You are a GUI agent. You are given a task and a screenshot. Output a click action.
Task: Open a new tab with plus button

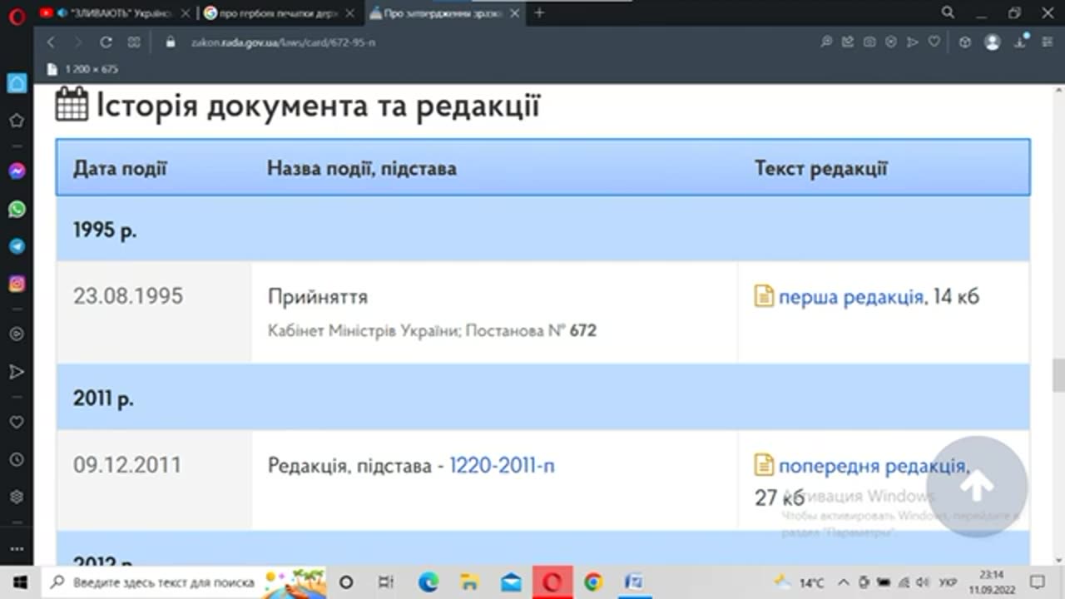pyautogui.click(x=539, y=12)
